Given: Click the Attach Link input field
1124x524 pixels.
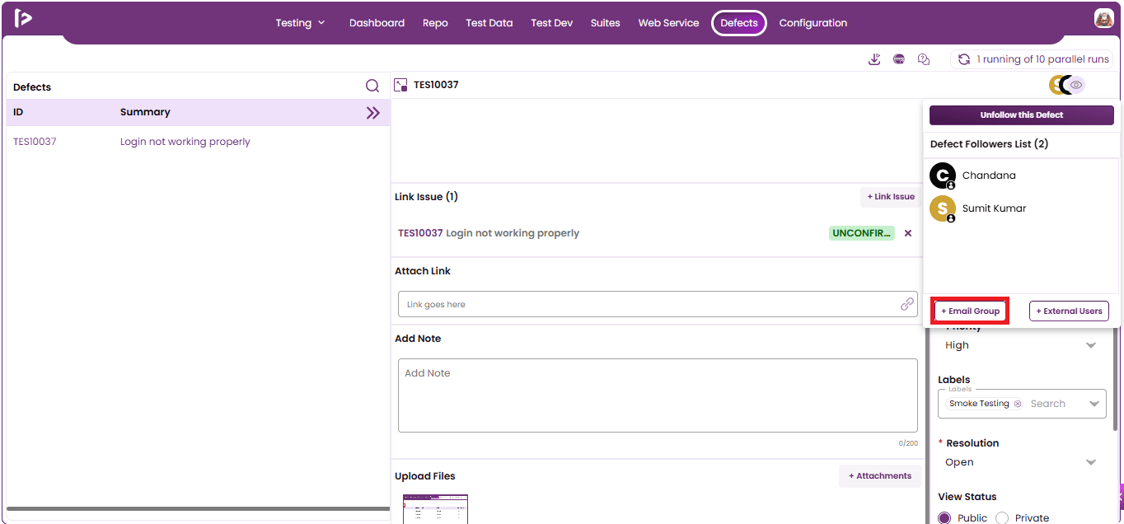Looking at the screenshot, I should [x=658, y=304].
